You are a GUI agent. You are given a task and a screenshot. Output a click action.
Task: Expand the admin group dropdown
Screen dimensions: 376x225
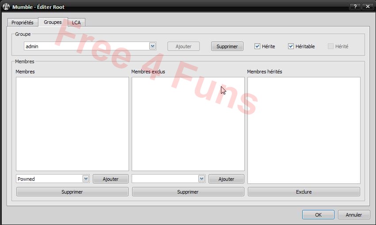(152, 46)
